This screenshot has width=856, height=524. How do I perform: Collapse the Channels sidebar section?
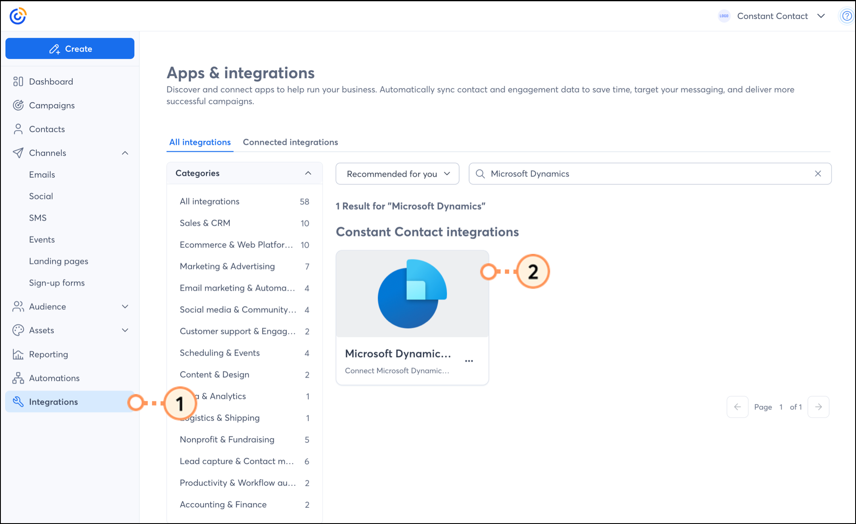(x=125, y=153)
